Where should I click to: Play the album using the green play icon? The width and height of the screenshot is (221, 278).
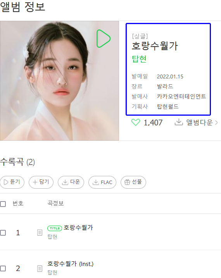104,39
